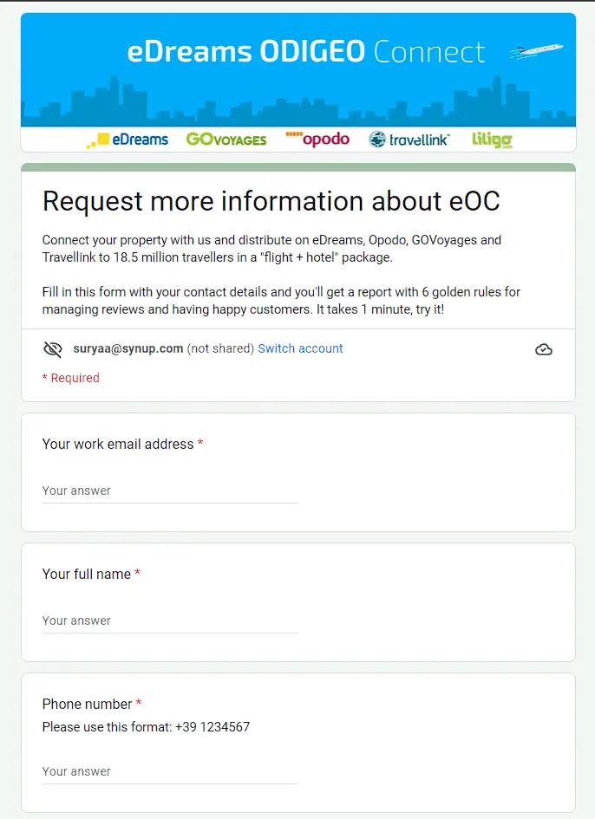Image resolution: width=595 pixels, height=819 pixels.
Task: Click the crossed-out eye not-shared icon
Action: pyautogui.click(x=53, y=349)
